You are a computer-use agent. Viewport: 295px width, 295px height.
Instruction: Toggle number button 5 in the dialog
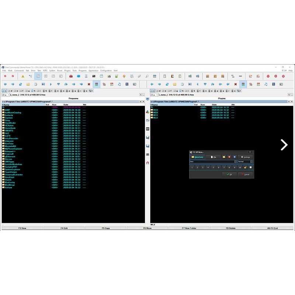[x=213, y=167]
